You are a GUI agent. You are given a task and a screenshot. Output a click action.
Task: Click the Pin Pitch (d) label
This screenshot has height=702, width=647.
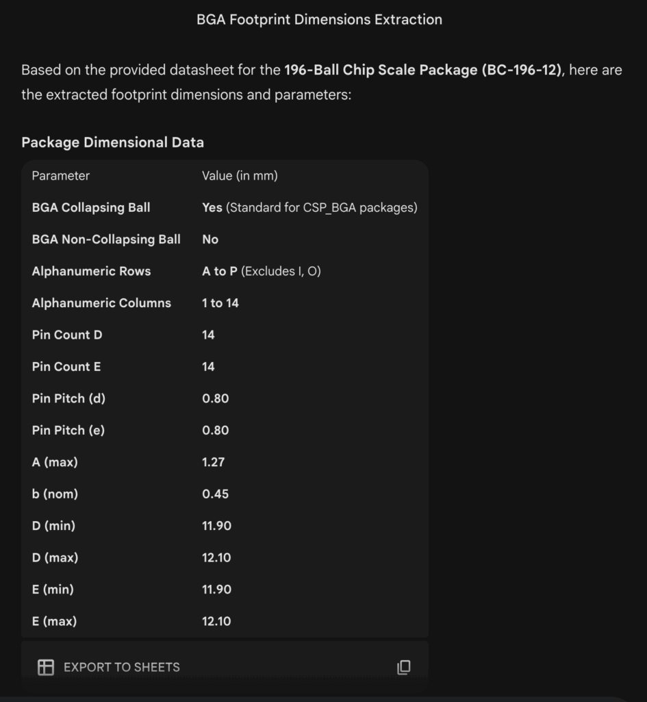click(68, 398)
